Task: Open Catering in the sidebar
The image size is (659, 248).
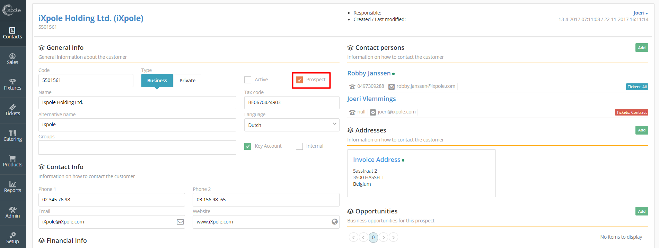Action: click(x=13, y=136)
